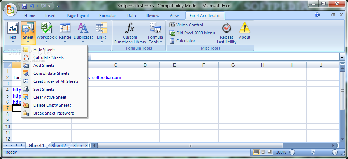Switch to Normal view
348x159 pixels.
[256, 152]
